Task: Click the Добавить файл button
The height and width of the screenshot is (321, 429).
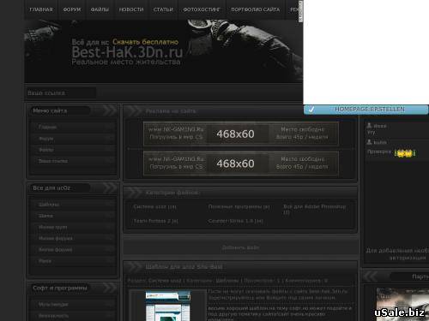Action: click(240, 247)
